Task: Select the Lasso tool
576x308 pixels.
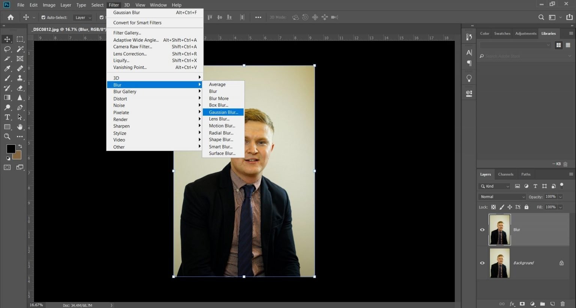Action: pos(7,49)
